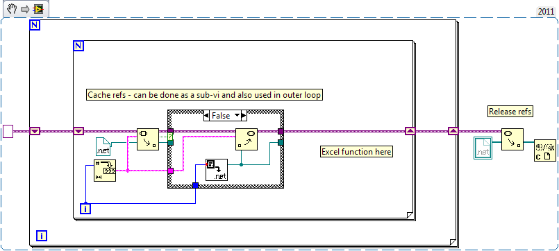Click the outer loop iteration i terminal
Viewport: 559px width, 251px height.
pyautogui.click(x=42, y=235)
